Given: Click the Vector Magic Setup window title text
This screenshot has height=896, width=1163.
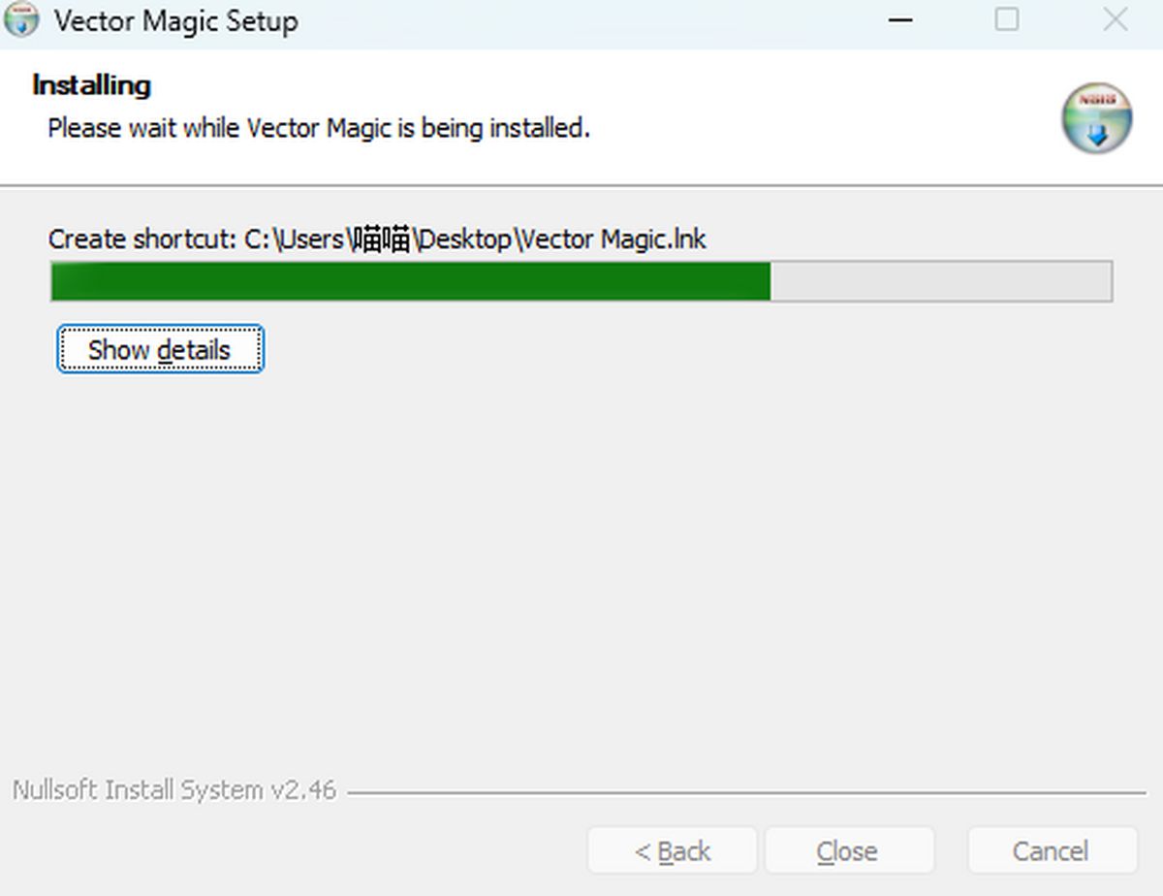Looking at the screenshot, I should (176, 21).
